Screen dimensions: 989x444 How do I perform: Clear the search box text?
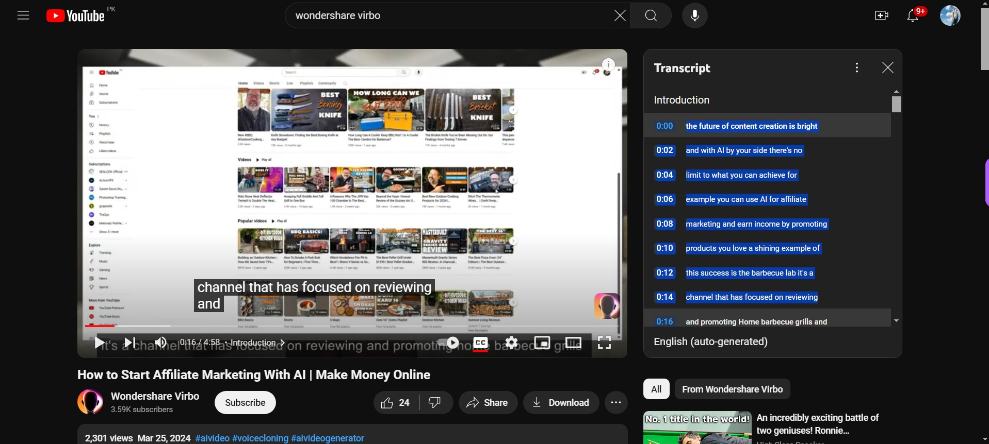[620, 16]
